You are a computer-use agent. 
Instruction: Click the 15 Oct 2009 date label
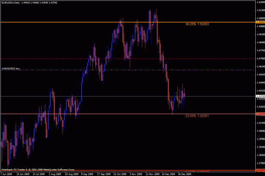(x=120, y=174)
